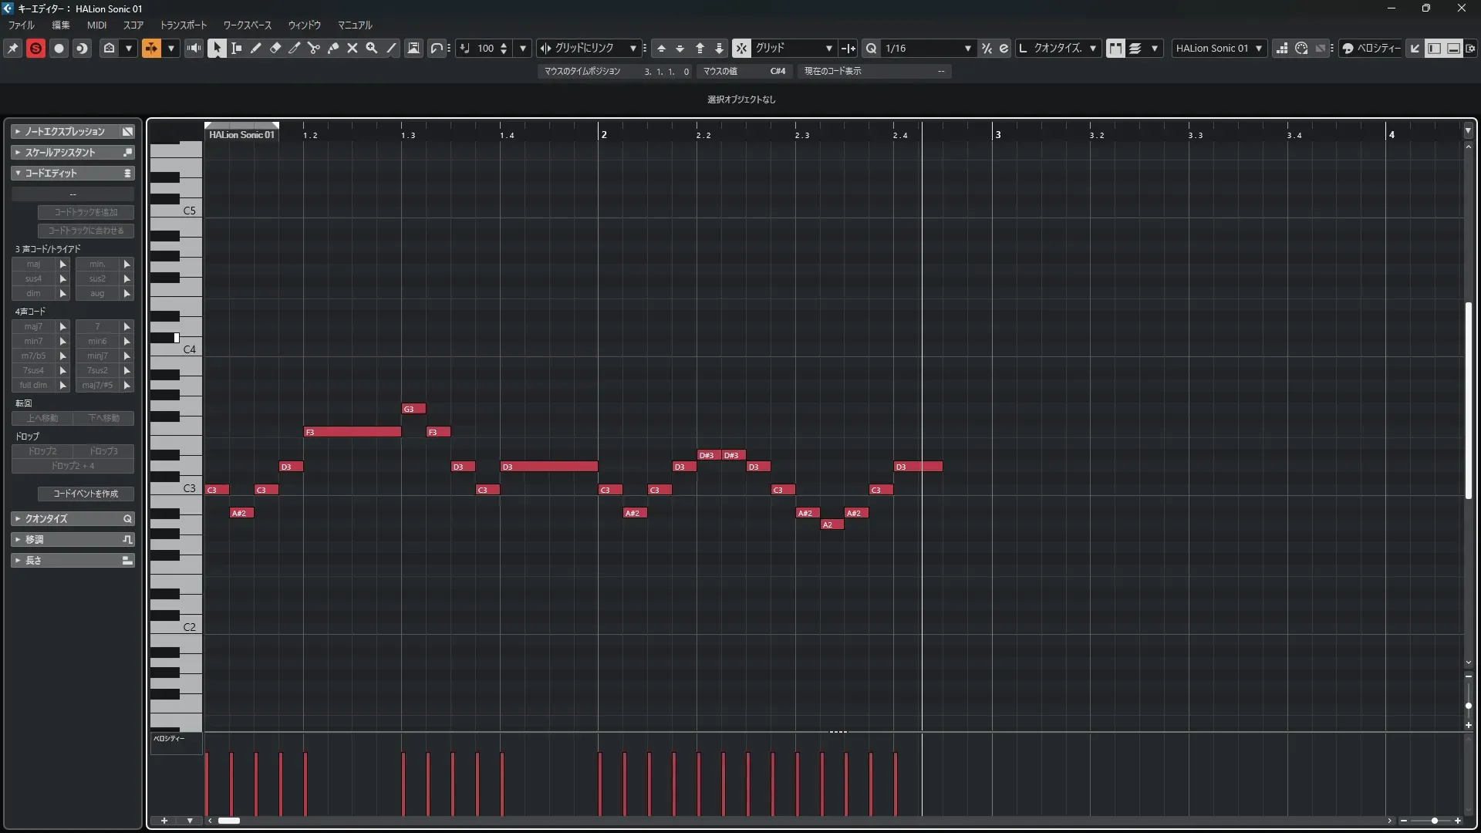
Task: Open the トランスポート menu
Action: pyautogui.click(x=183, y=25)
